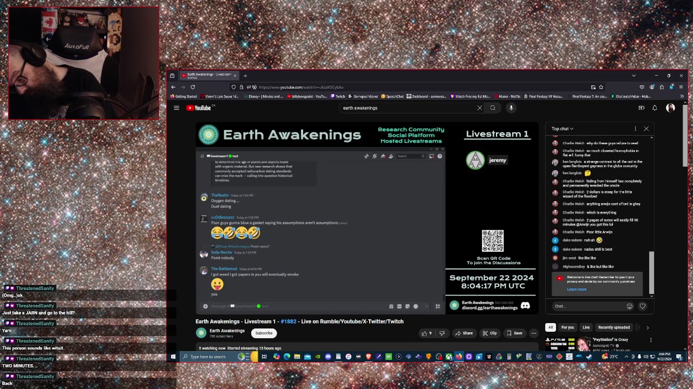Share the livestream video
This screenshot has width=693, height=389.
(x=465, y=333)
